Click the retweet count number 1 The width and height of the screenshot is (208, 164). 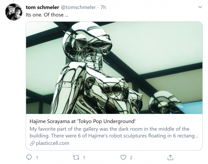coord(84,157)
